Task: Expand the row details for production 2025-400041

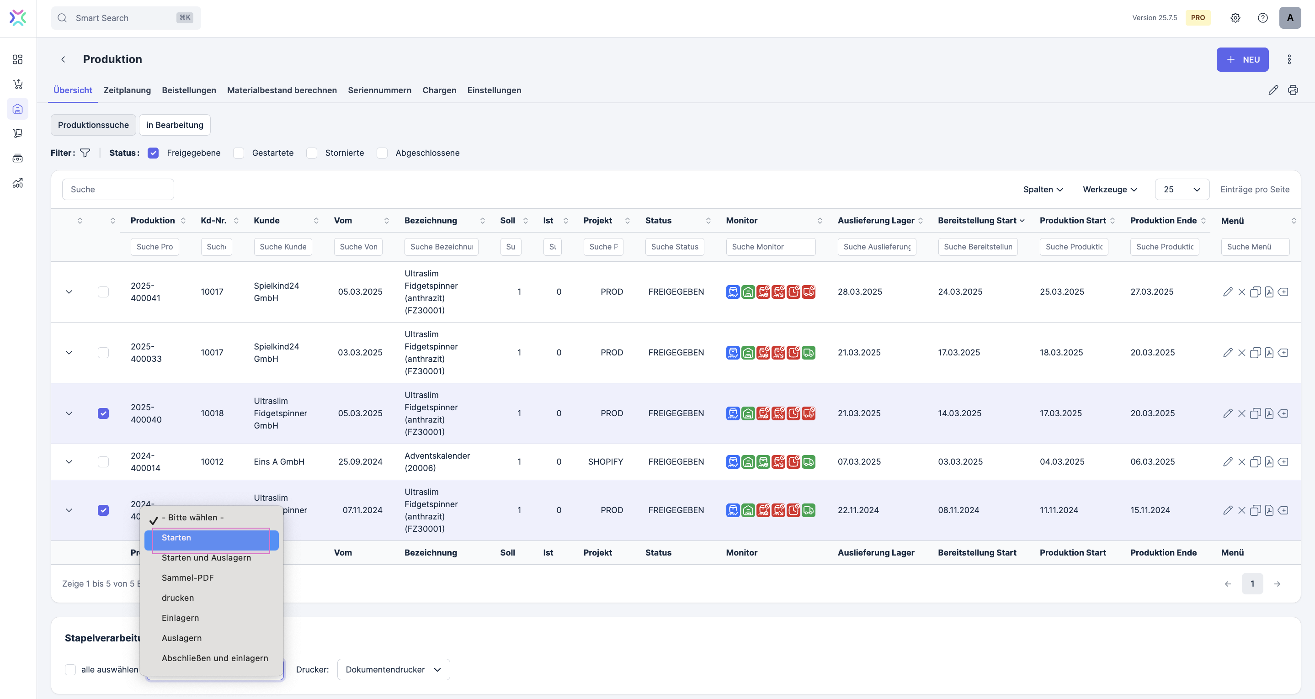Action: tap(69, 292)
